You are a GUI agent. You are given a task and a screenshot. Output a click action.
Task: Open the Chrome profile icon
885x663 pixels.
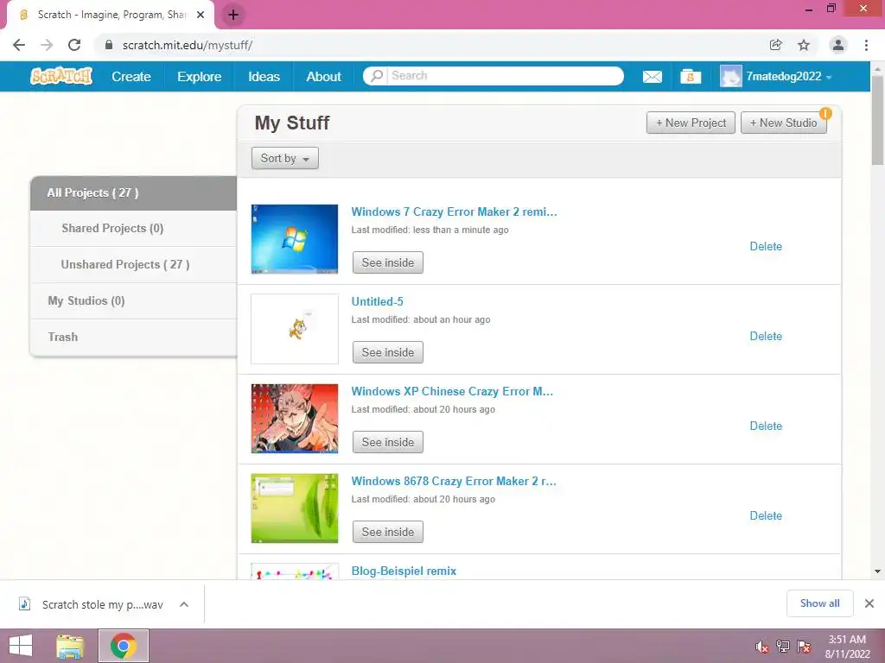(x=838, y=45)
